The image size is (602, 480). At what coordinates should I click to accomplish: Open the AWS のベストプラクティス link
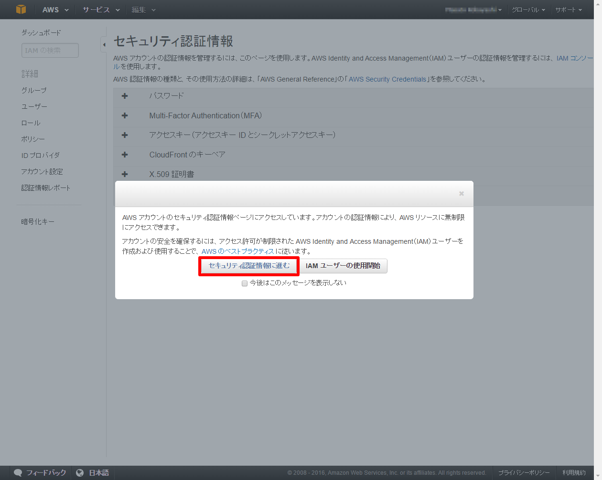238,251
